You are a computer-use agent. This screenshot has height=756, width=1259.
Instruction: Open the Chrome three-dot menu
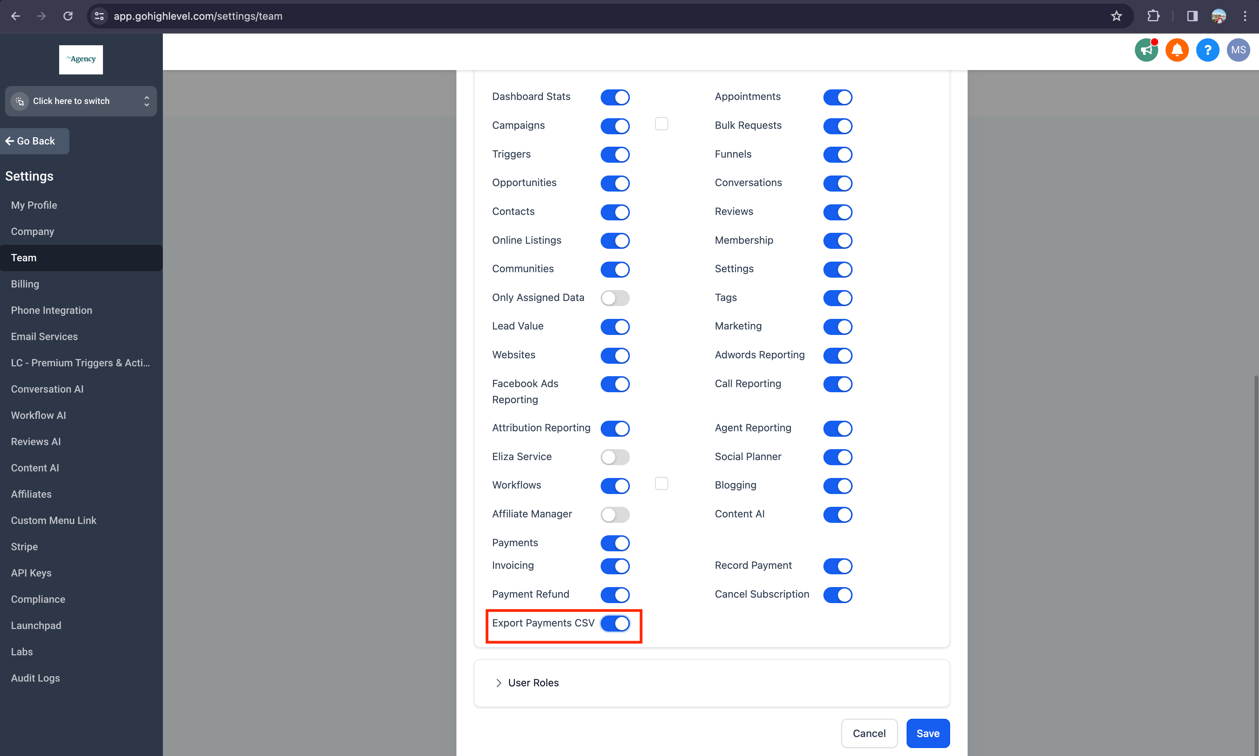tap(1245, 16)
